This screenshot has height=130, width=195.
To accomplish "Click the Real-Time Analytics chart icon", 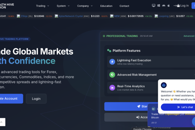I will click(112, 88).
